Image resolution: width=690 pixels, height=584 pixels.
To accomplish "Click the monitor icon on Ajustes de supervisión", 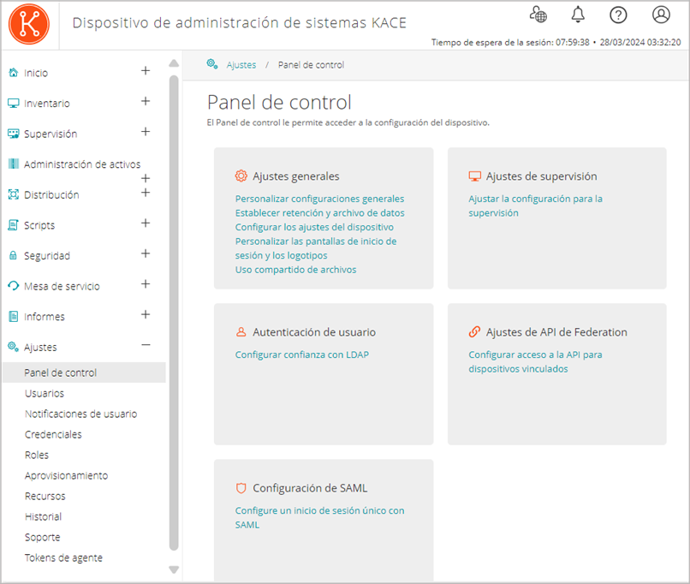I will 475,175.
